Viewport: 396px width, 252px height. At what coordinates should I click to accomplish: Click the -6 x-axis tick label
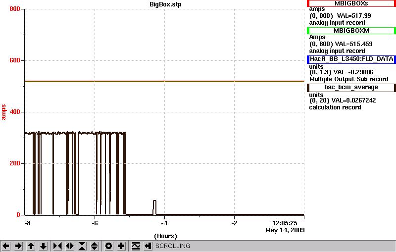pos(95,223)
